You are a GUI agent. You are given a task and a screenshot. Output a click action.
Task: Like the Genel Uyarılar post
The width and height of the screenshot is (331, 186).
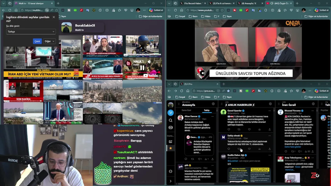click(x=249, y=129)
